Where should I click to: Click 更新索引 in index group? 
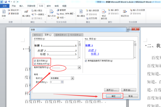[114, 13]
